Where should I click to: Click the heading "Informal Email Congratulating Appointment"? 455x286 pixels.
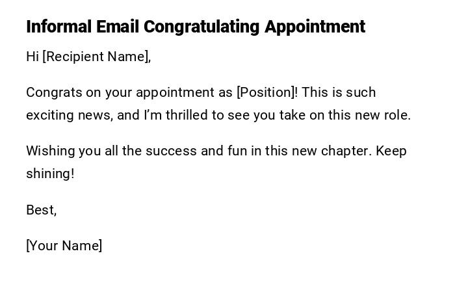(195, 27)
